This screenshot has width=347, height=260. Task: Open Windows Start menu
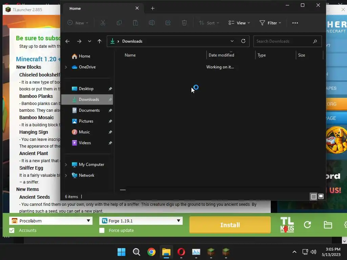tap(121, 252)
